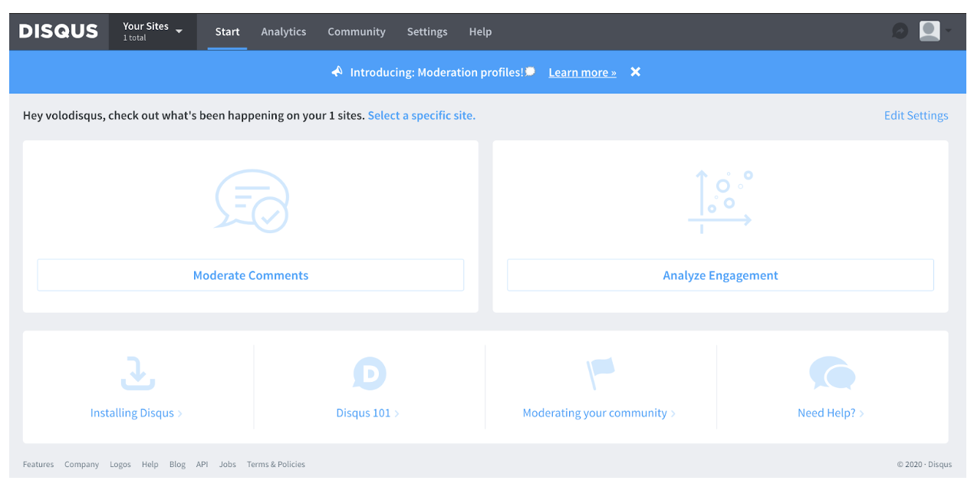Click the © 2020 · Disqus text

[924, 464]
